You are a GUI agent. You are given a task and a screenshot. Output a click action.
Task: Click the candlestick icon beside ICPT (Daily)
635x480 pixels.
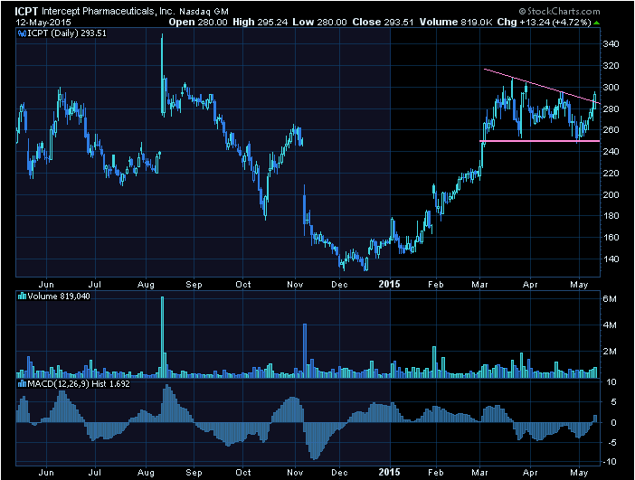click(22, 33)
